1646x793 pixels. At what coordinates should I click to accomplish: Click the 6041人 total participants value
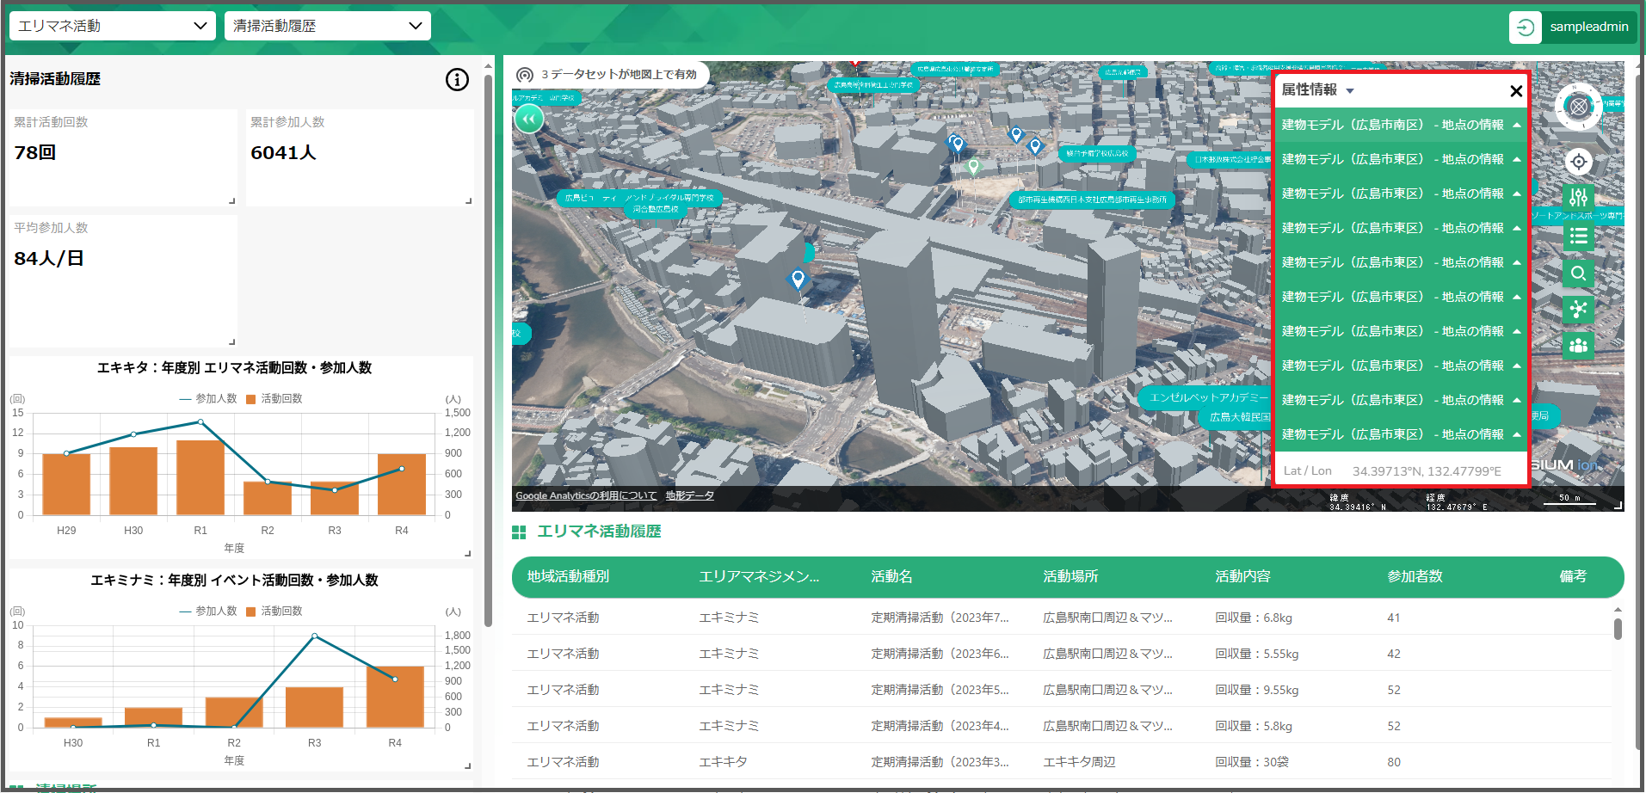[283, 152]
